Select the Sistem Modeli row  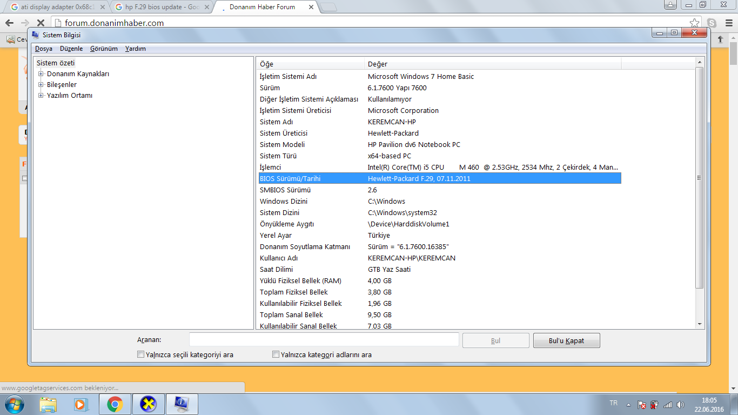pyautogui.click(x=440, y=145)
